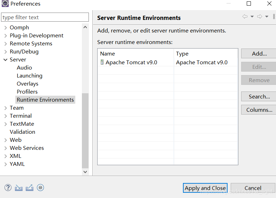The image size is (276, 198).
Task: Sort by the Type column header
Action: 206,53
